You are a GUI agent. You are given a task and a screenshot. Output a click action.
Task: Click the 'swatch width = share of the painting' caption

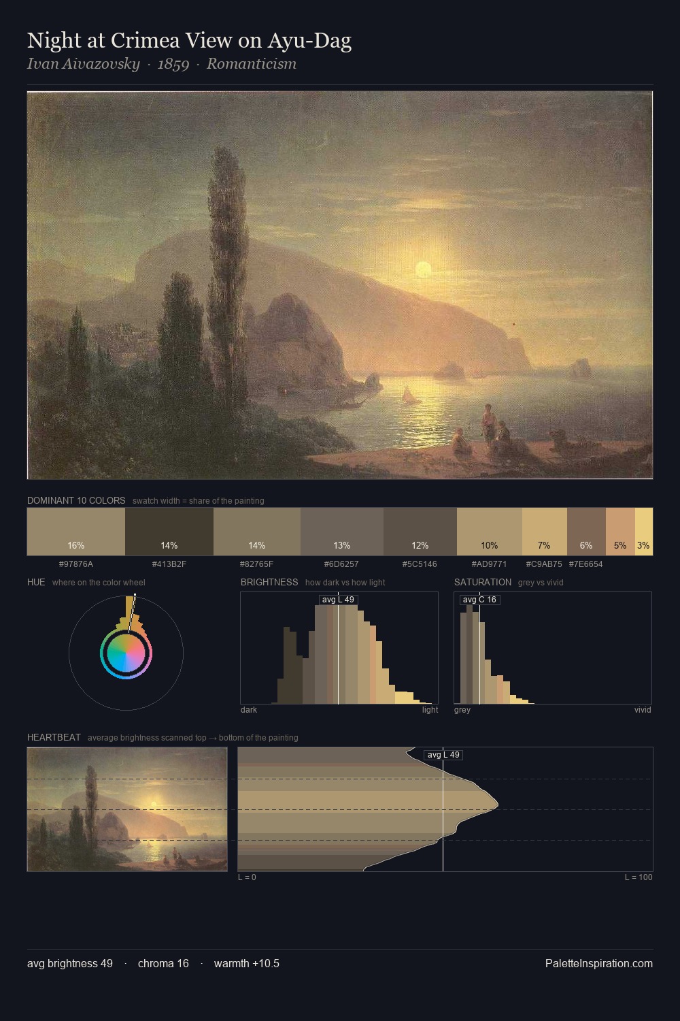coord(199,501)
